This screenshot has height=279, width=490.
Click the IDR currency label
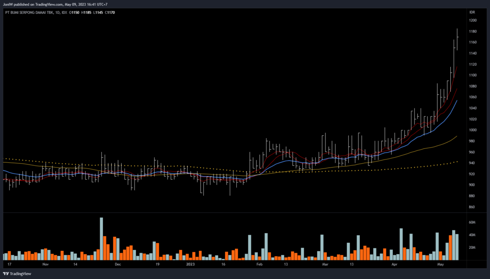point(472,12)
